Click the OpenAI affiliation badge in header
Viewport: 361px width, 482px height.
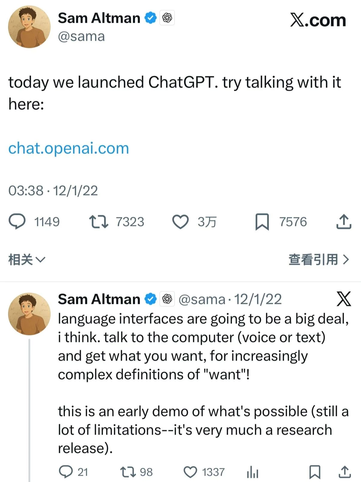(x=167, y=18)
